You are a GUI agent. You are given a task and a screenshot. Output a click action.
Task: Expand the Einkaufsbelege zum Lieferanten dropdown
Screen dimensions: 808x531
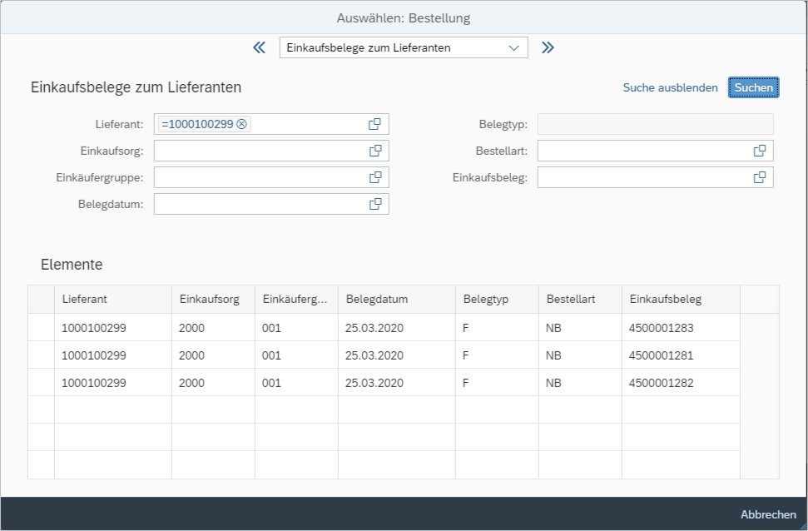pos(513,47)
